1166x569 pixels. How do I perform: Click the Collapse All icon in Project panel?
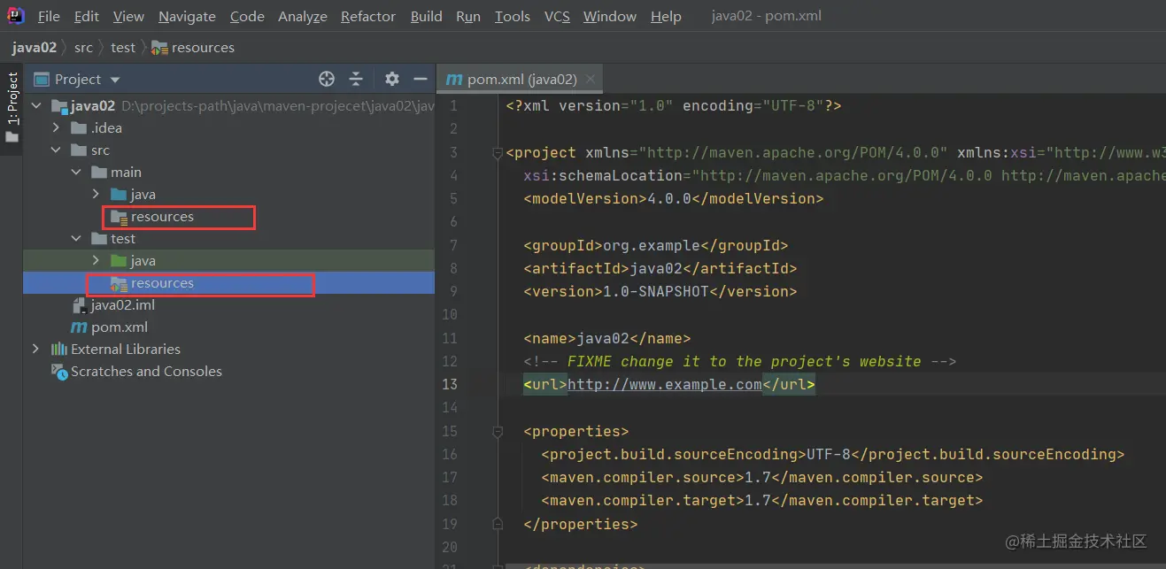[356, 79]
